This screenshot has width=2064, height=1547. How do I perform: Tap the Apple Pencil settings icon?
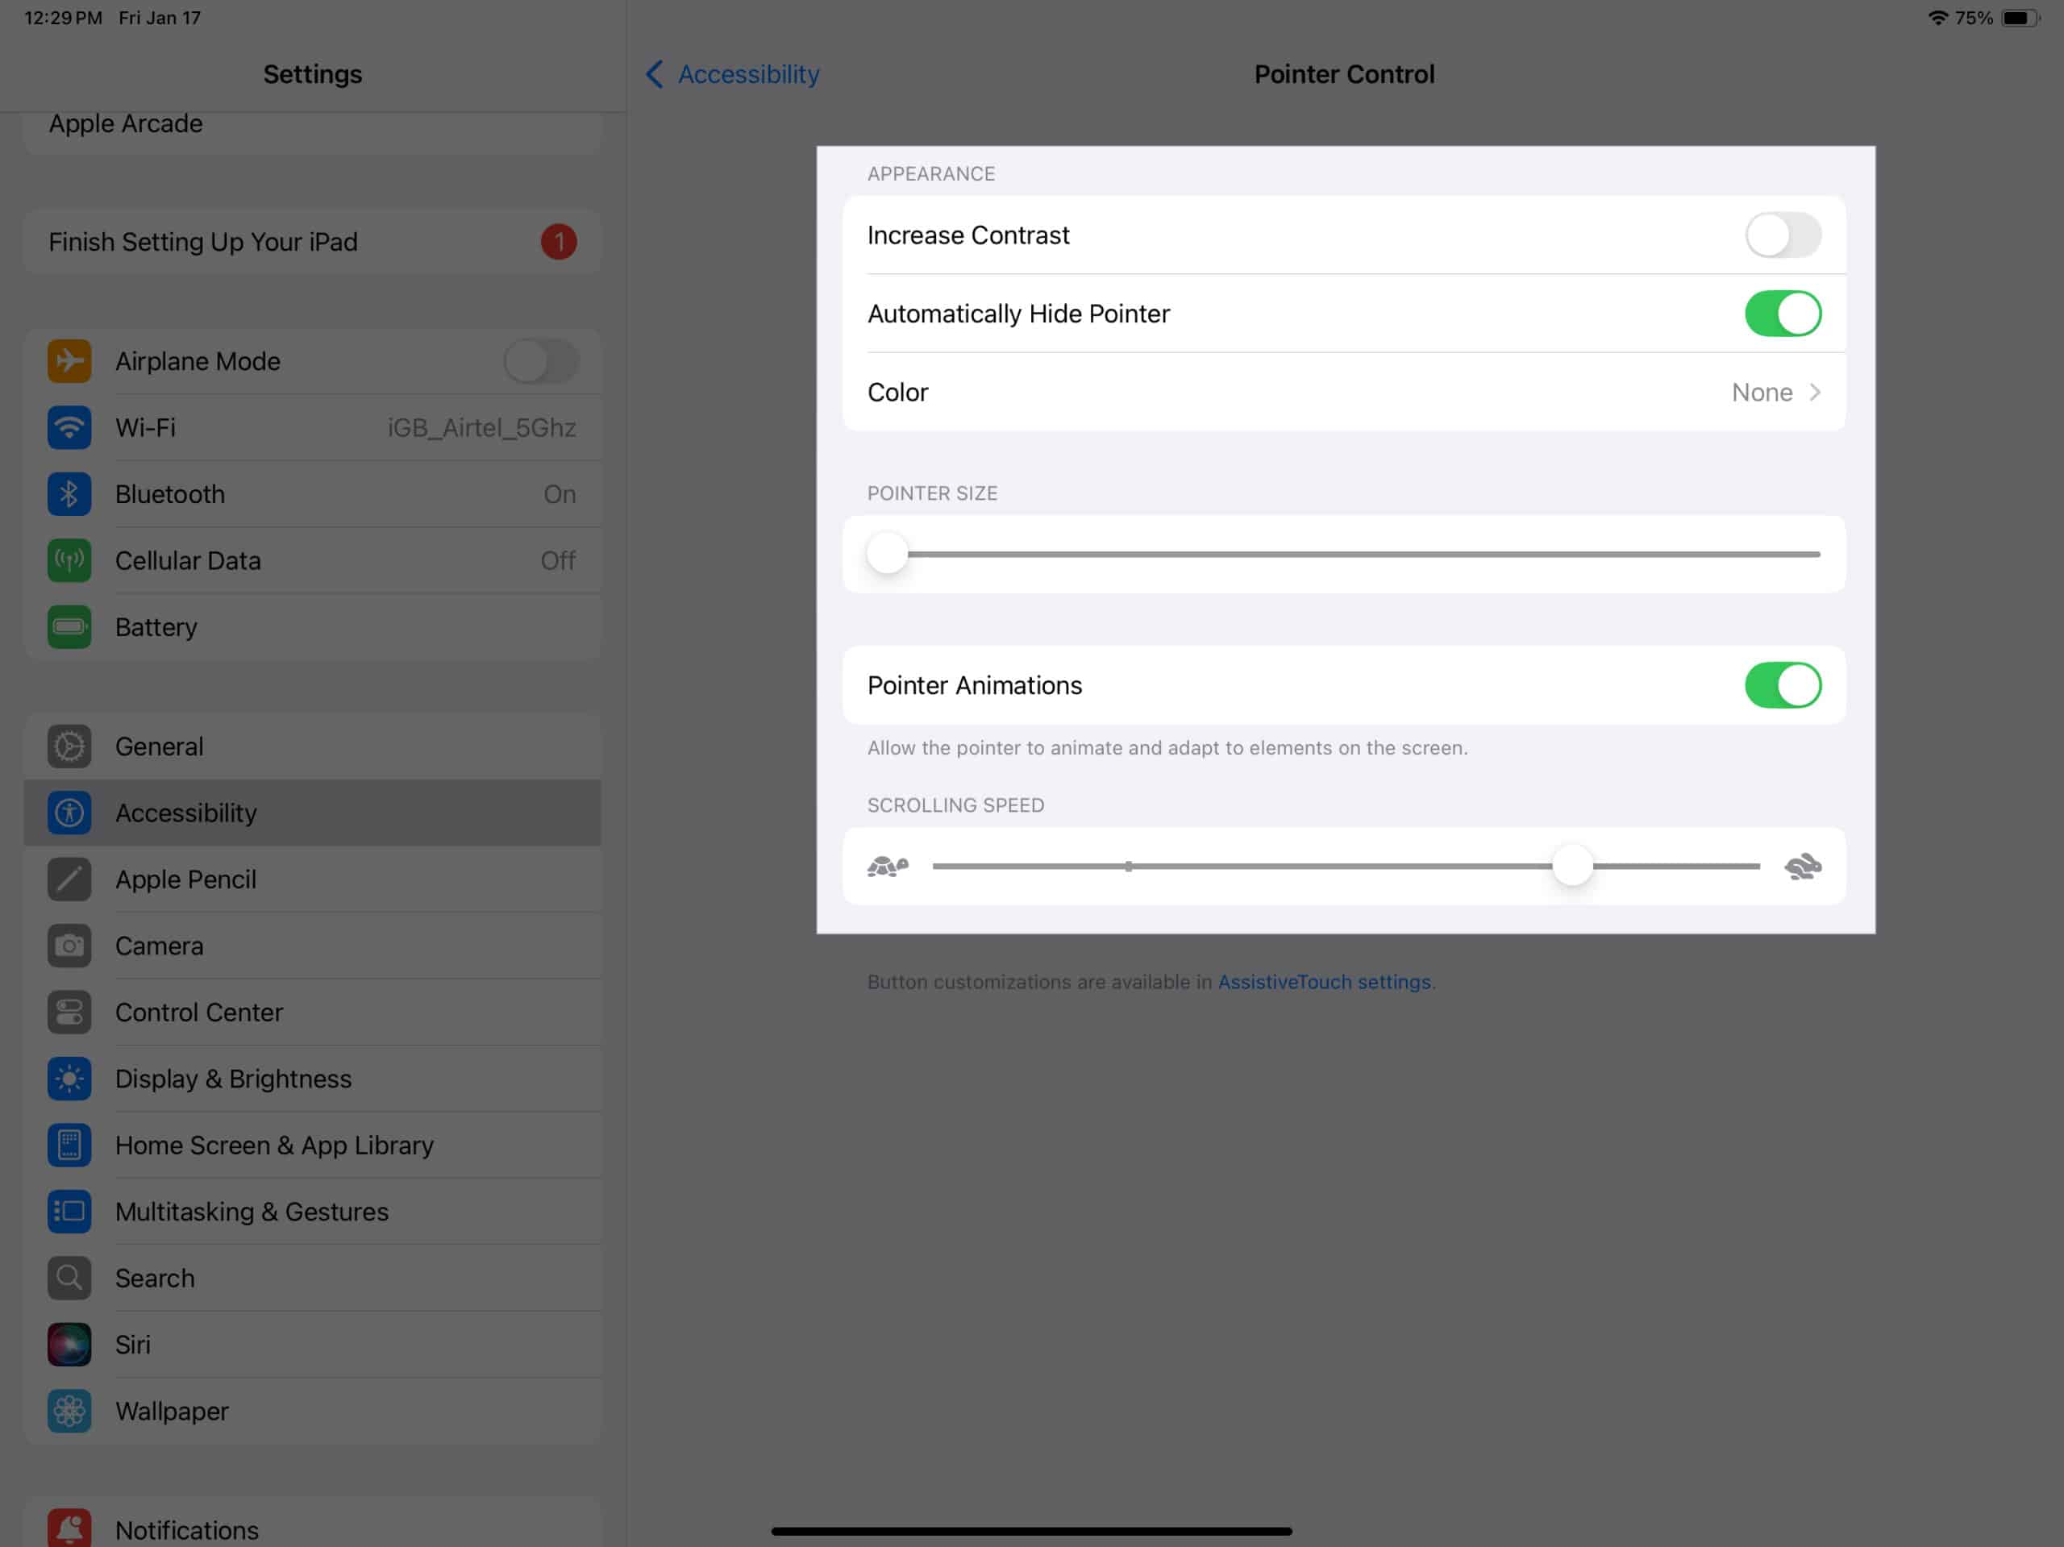[70, 880]
